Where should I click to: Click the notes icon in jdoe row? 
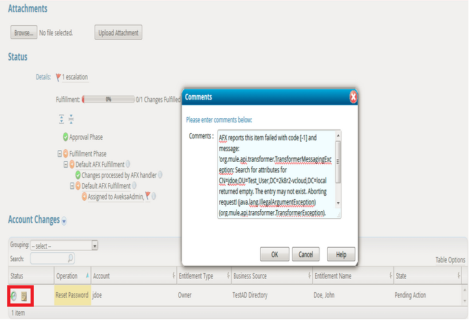(24, 296)
